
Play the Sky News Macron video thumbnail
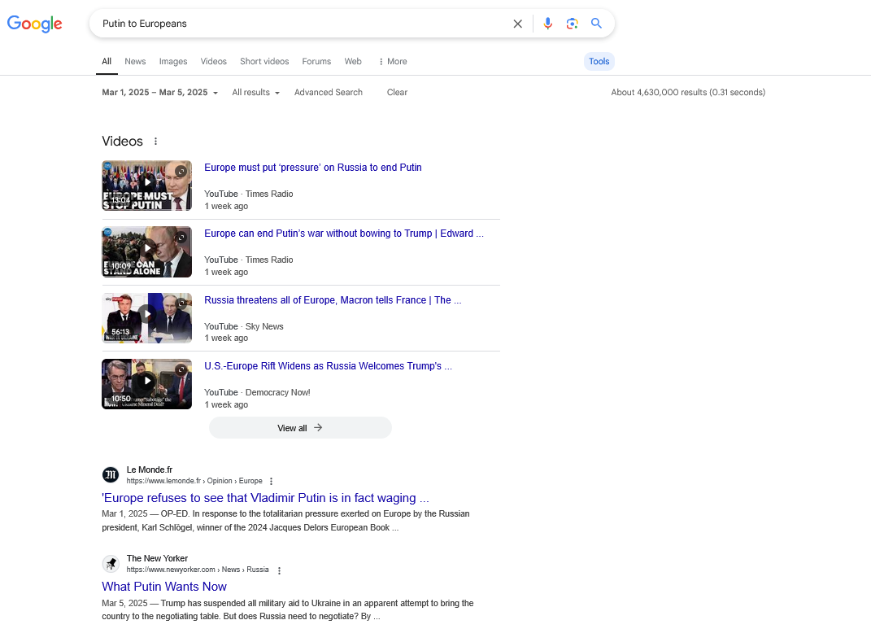146,317
